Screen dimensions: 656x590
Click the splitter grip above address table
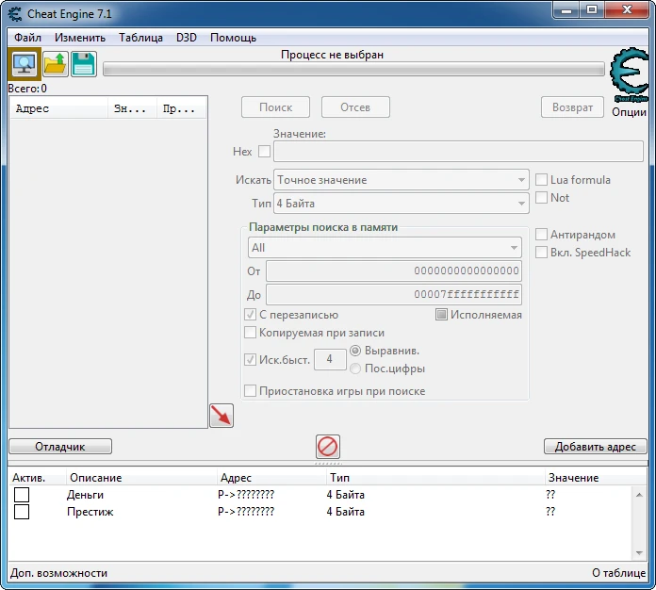point(328,463)
